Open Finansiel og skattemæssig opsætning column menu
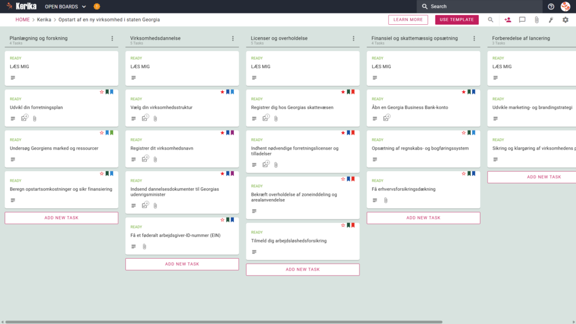The height and width of the screenshot is (324, 576). 474,38
